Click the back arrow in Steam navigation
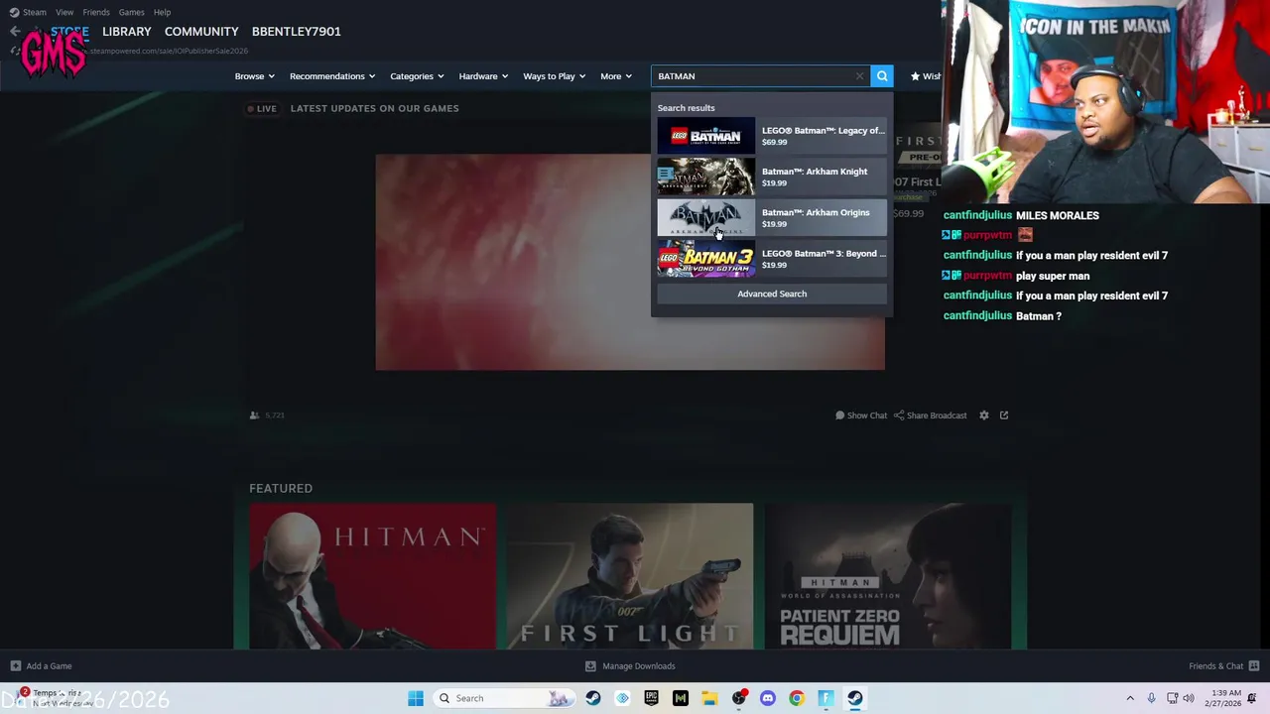The height and width of the screenshot is (714, 1270). 15,32
